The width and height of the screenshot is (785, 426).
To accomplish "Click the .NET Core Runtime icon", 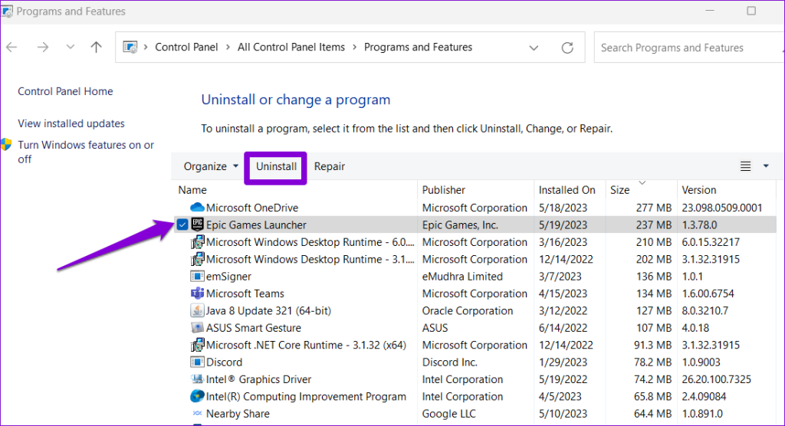I will [197, 345].
